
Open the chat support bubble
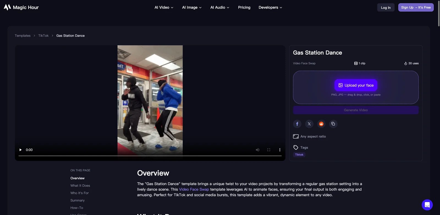pyautogui.click(x=427, y=205)
